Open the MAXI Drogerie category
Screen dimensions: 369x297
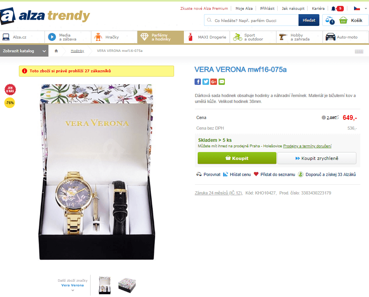tap(207, 37)
